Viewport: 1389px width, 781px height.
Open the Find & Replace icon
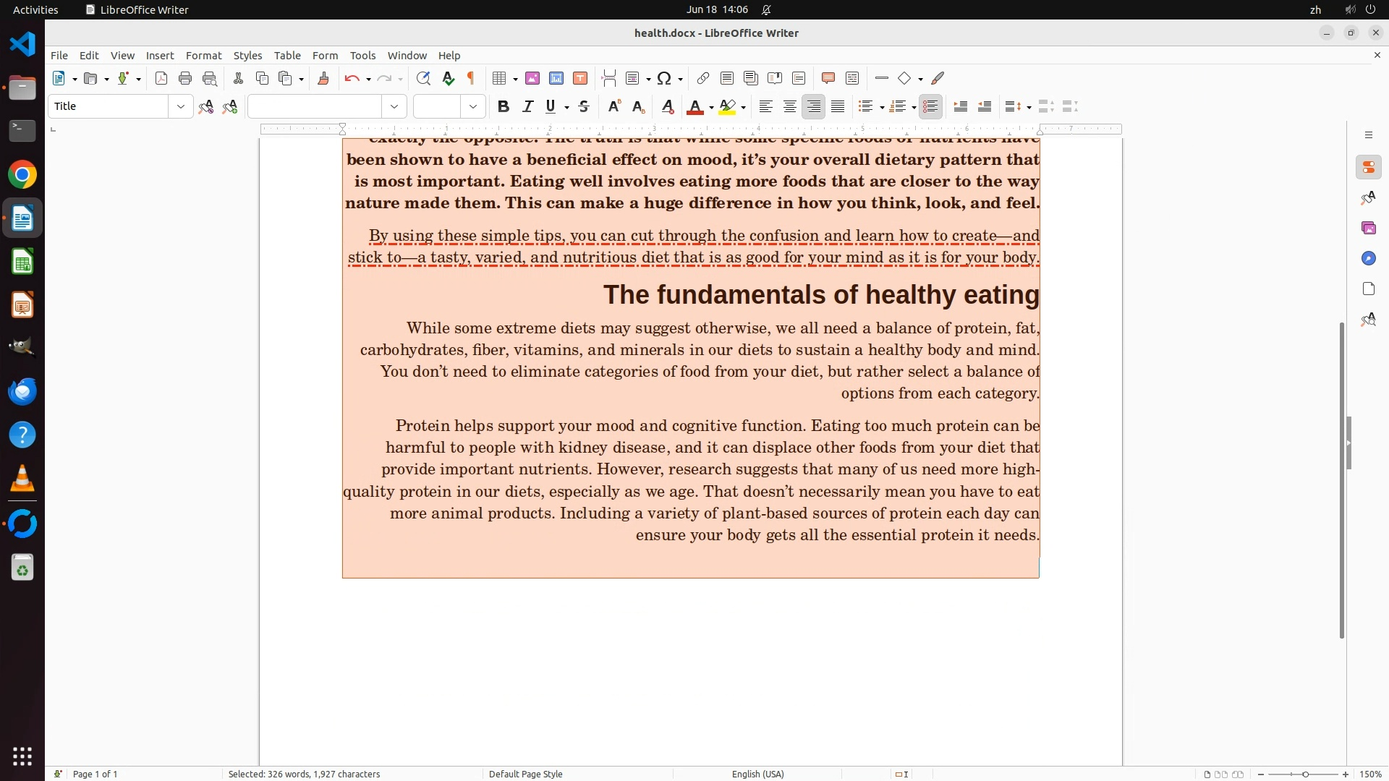pyautogui.click(x=423, y=79)
